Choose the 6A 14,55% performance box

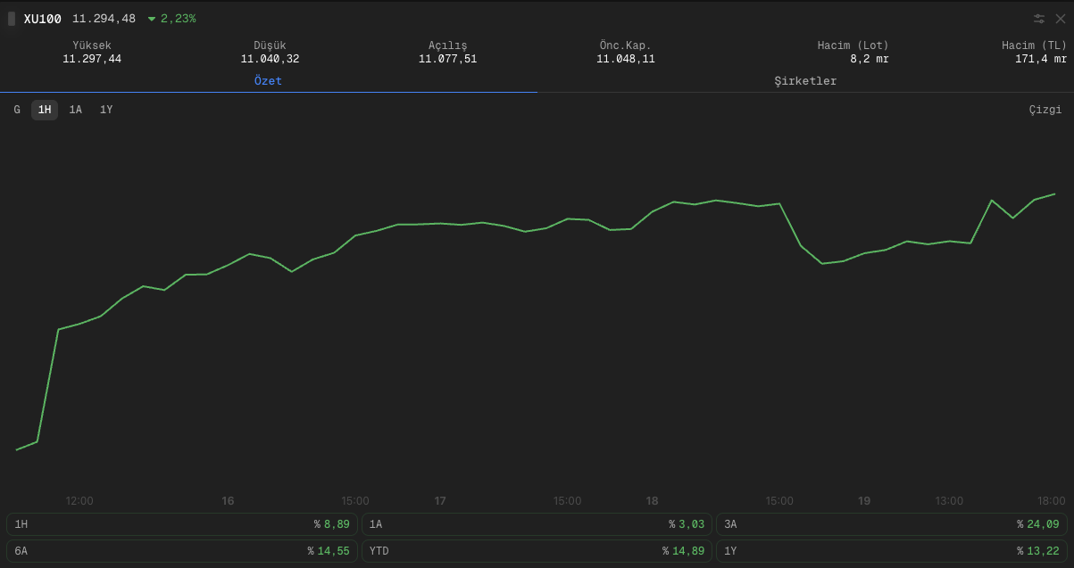pyautogui.click(x=182, y=551)
